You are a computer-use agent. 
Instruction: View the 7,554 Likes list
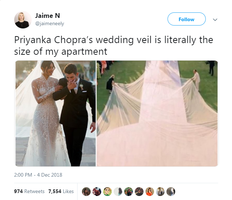(x=61, y=191)
